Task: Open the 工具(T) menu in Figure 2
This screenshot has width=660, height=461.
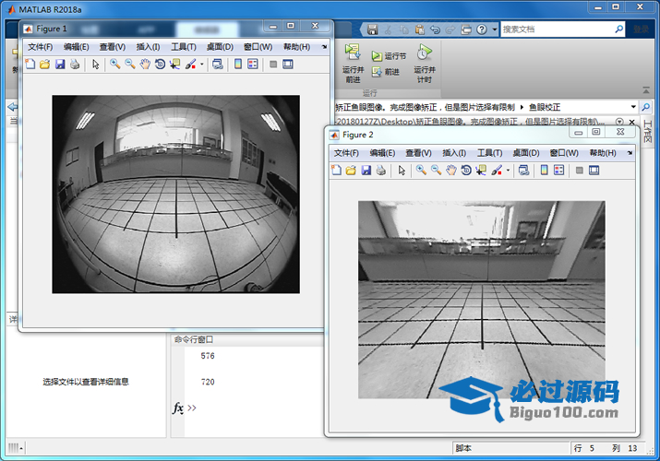Action: coord(490,153)
